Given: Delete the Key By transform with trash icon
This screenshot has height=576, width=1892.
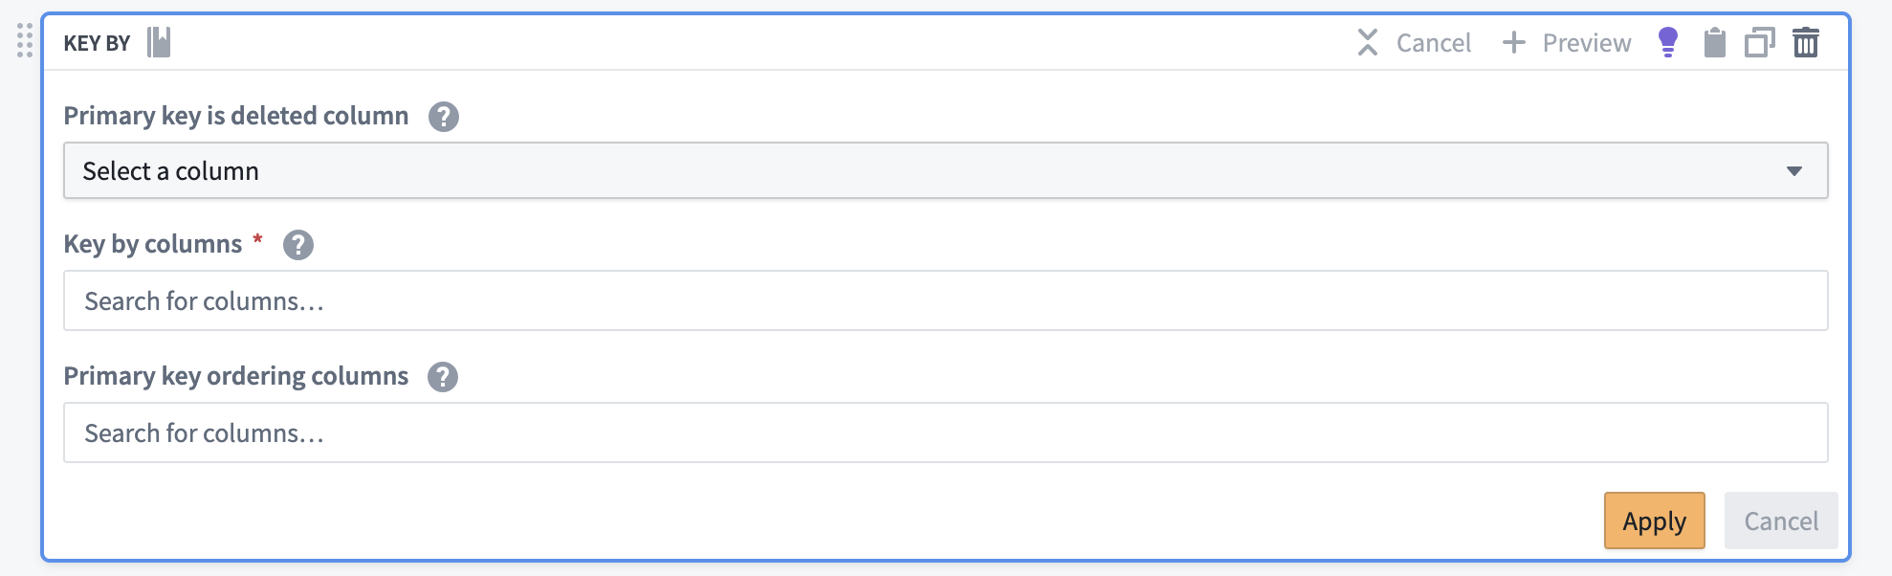Looking at the screenshot, I should pos(1805,42).
